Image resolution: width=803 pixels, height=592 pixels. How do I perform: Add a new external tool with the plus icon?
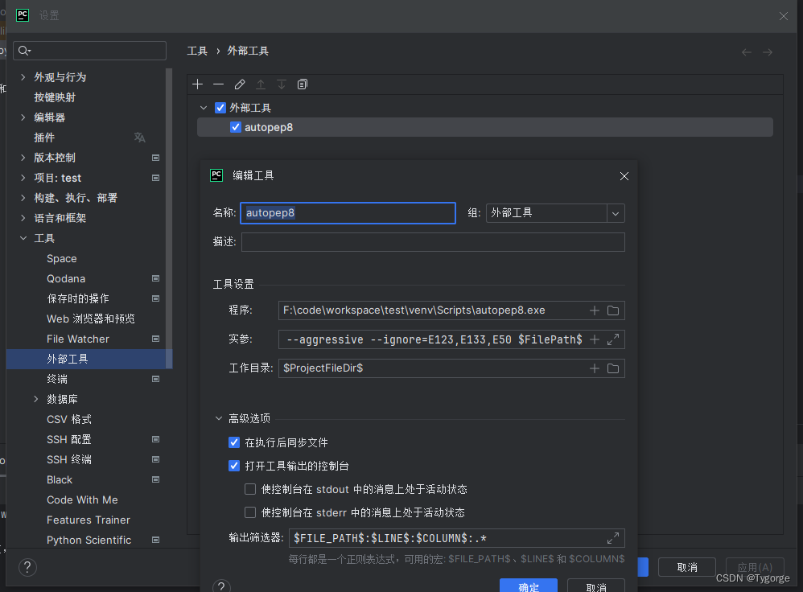197,84
